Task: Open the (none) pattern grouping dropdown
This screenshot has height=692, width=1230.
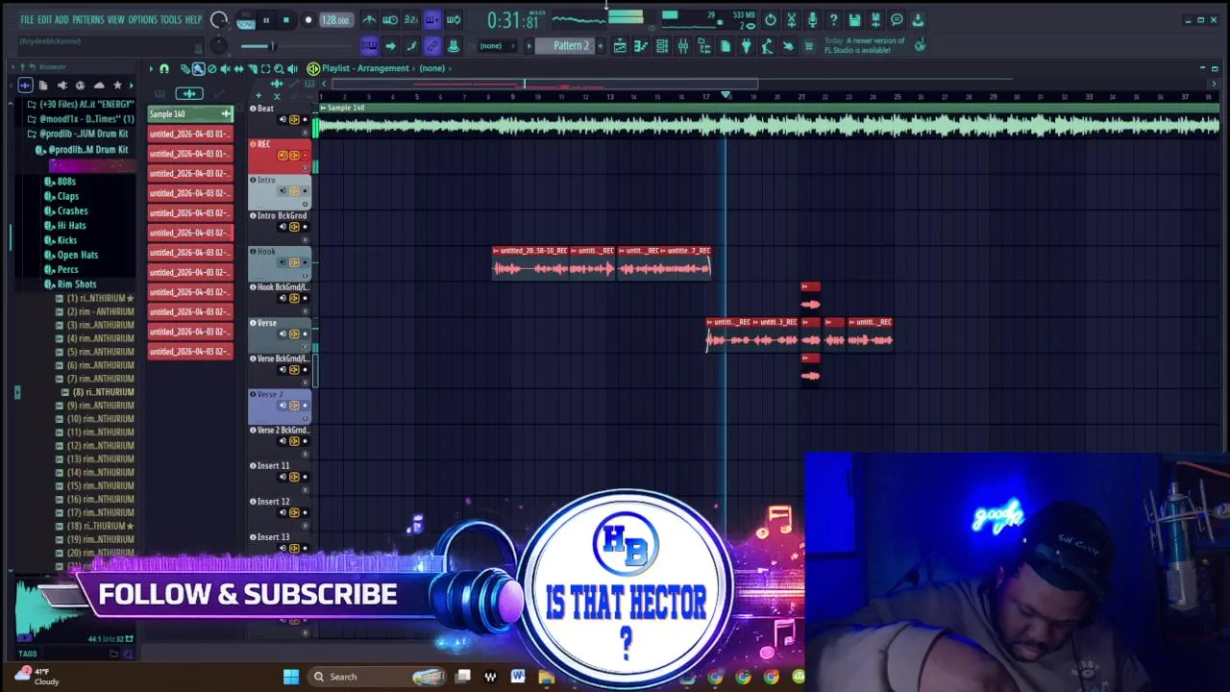Action: [x=496, y=46]
